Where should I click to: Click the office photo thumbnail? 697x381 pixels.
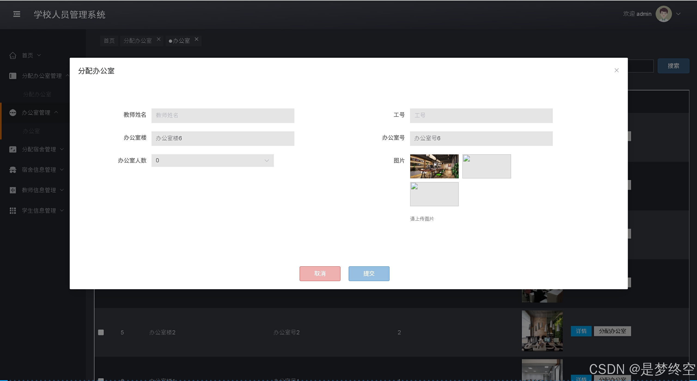434,166
